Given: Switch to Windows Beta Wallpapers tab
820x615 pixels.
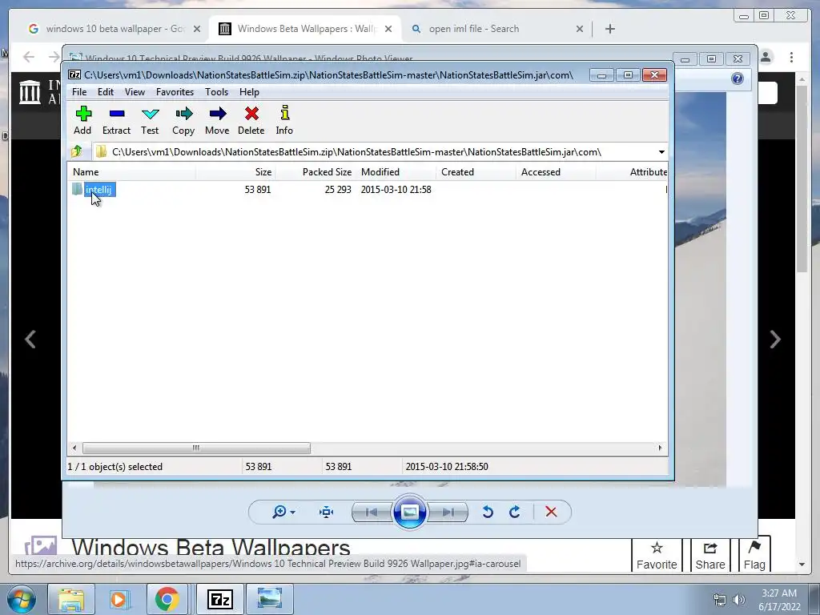Looking at the screenshot, I should point(306,29).
